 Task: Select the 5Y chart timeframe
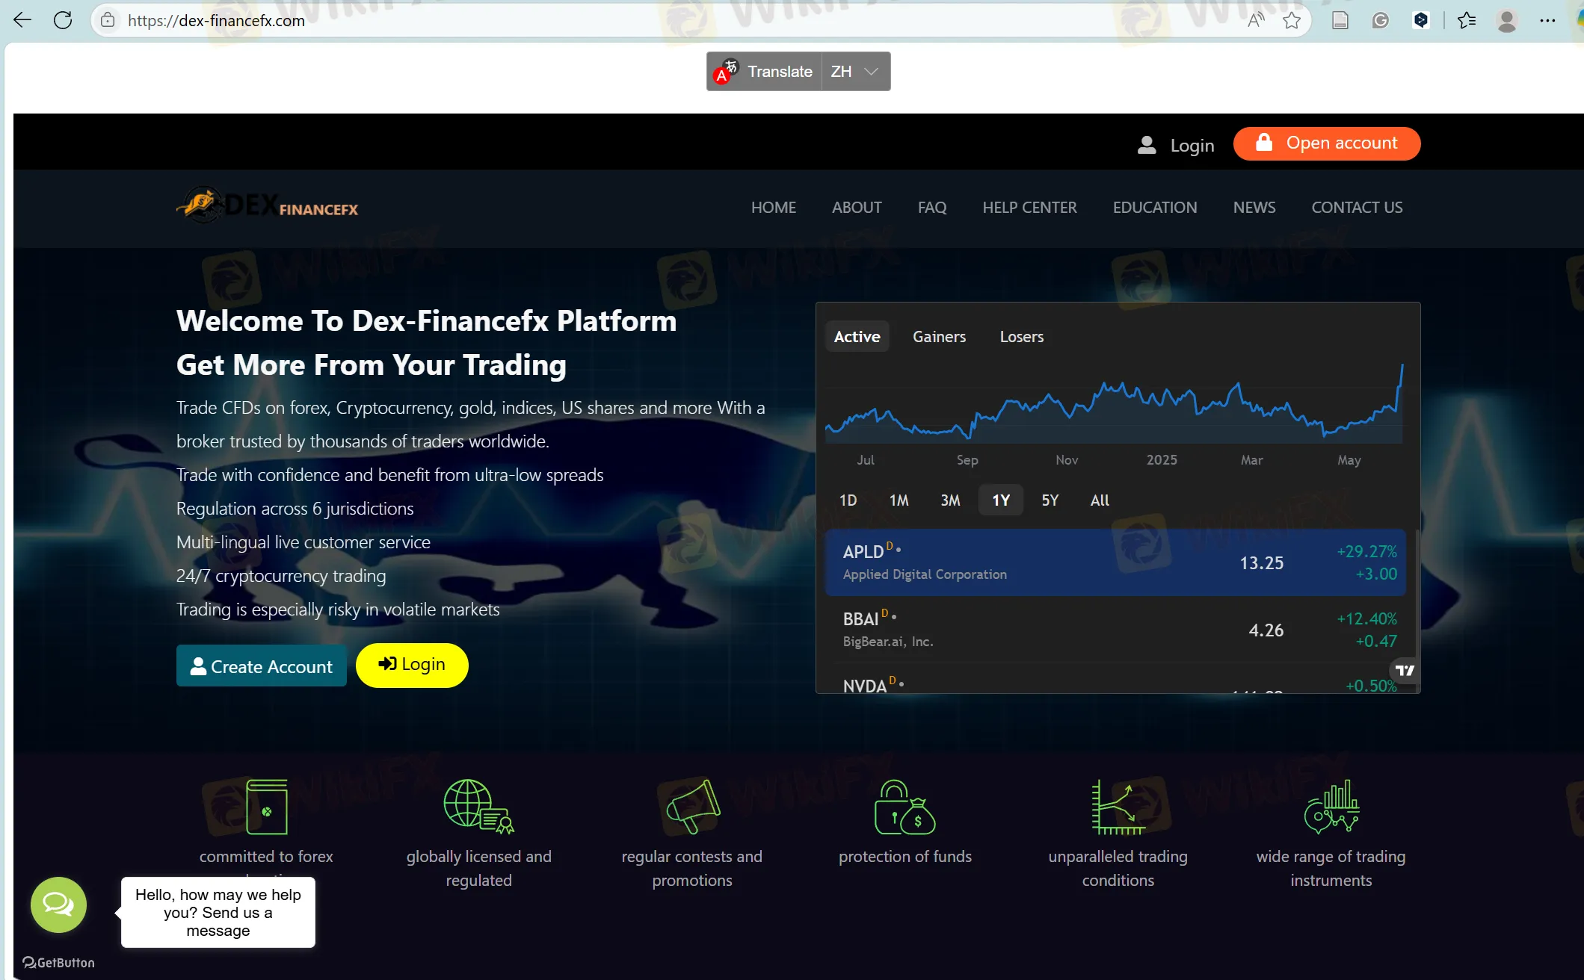tap(1050, 500)
